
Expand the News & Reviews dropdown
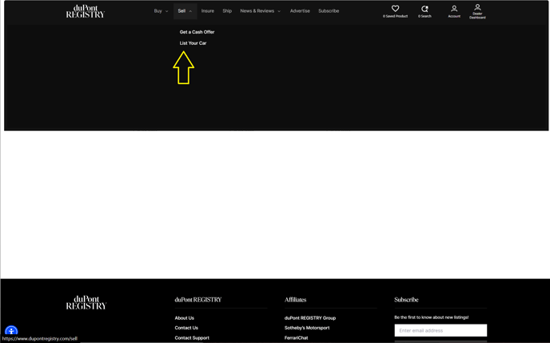pyautogui.click(x=261, y=11)
